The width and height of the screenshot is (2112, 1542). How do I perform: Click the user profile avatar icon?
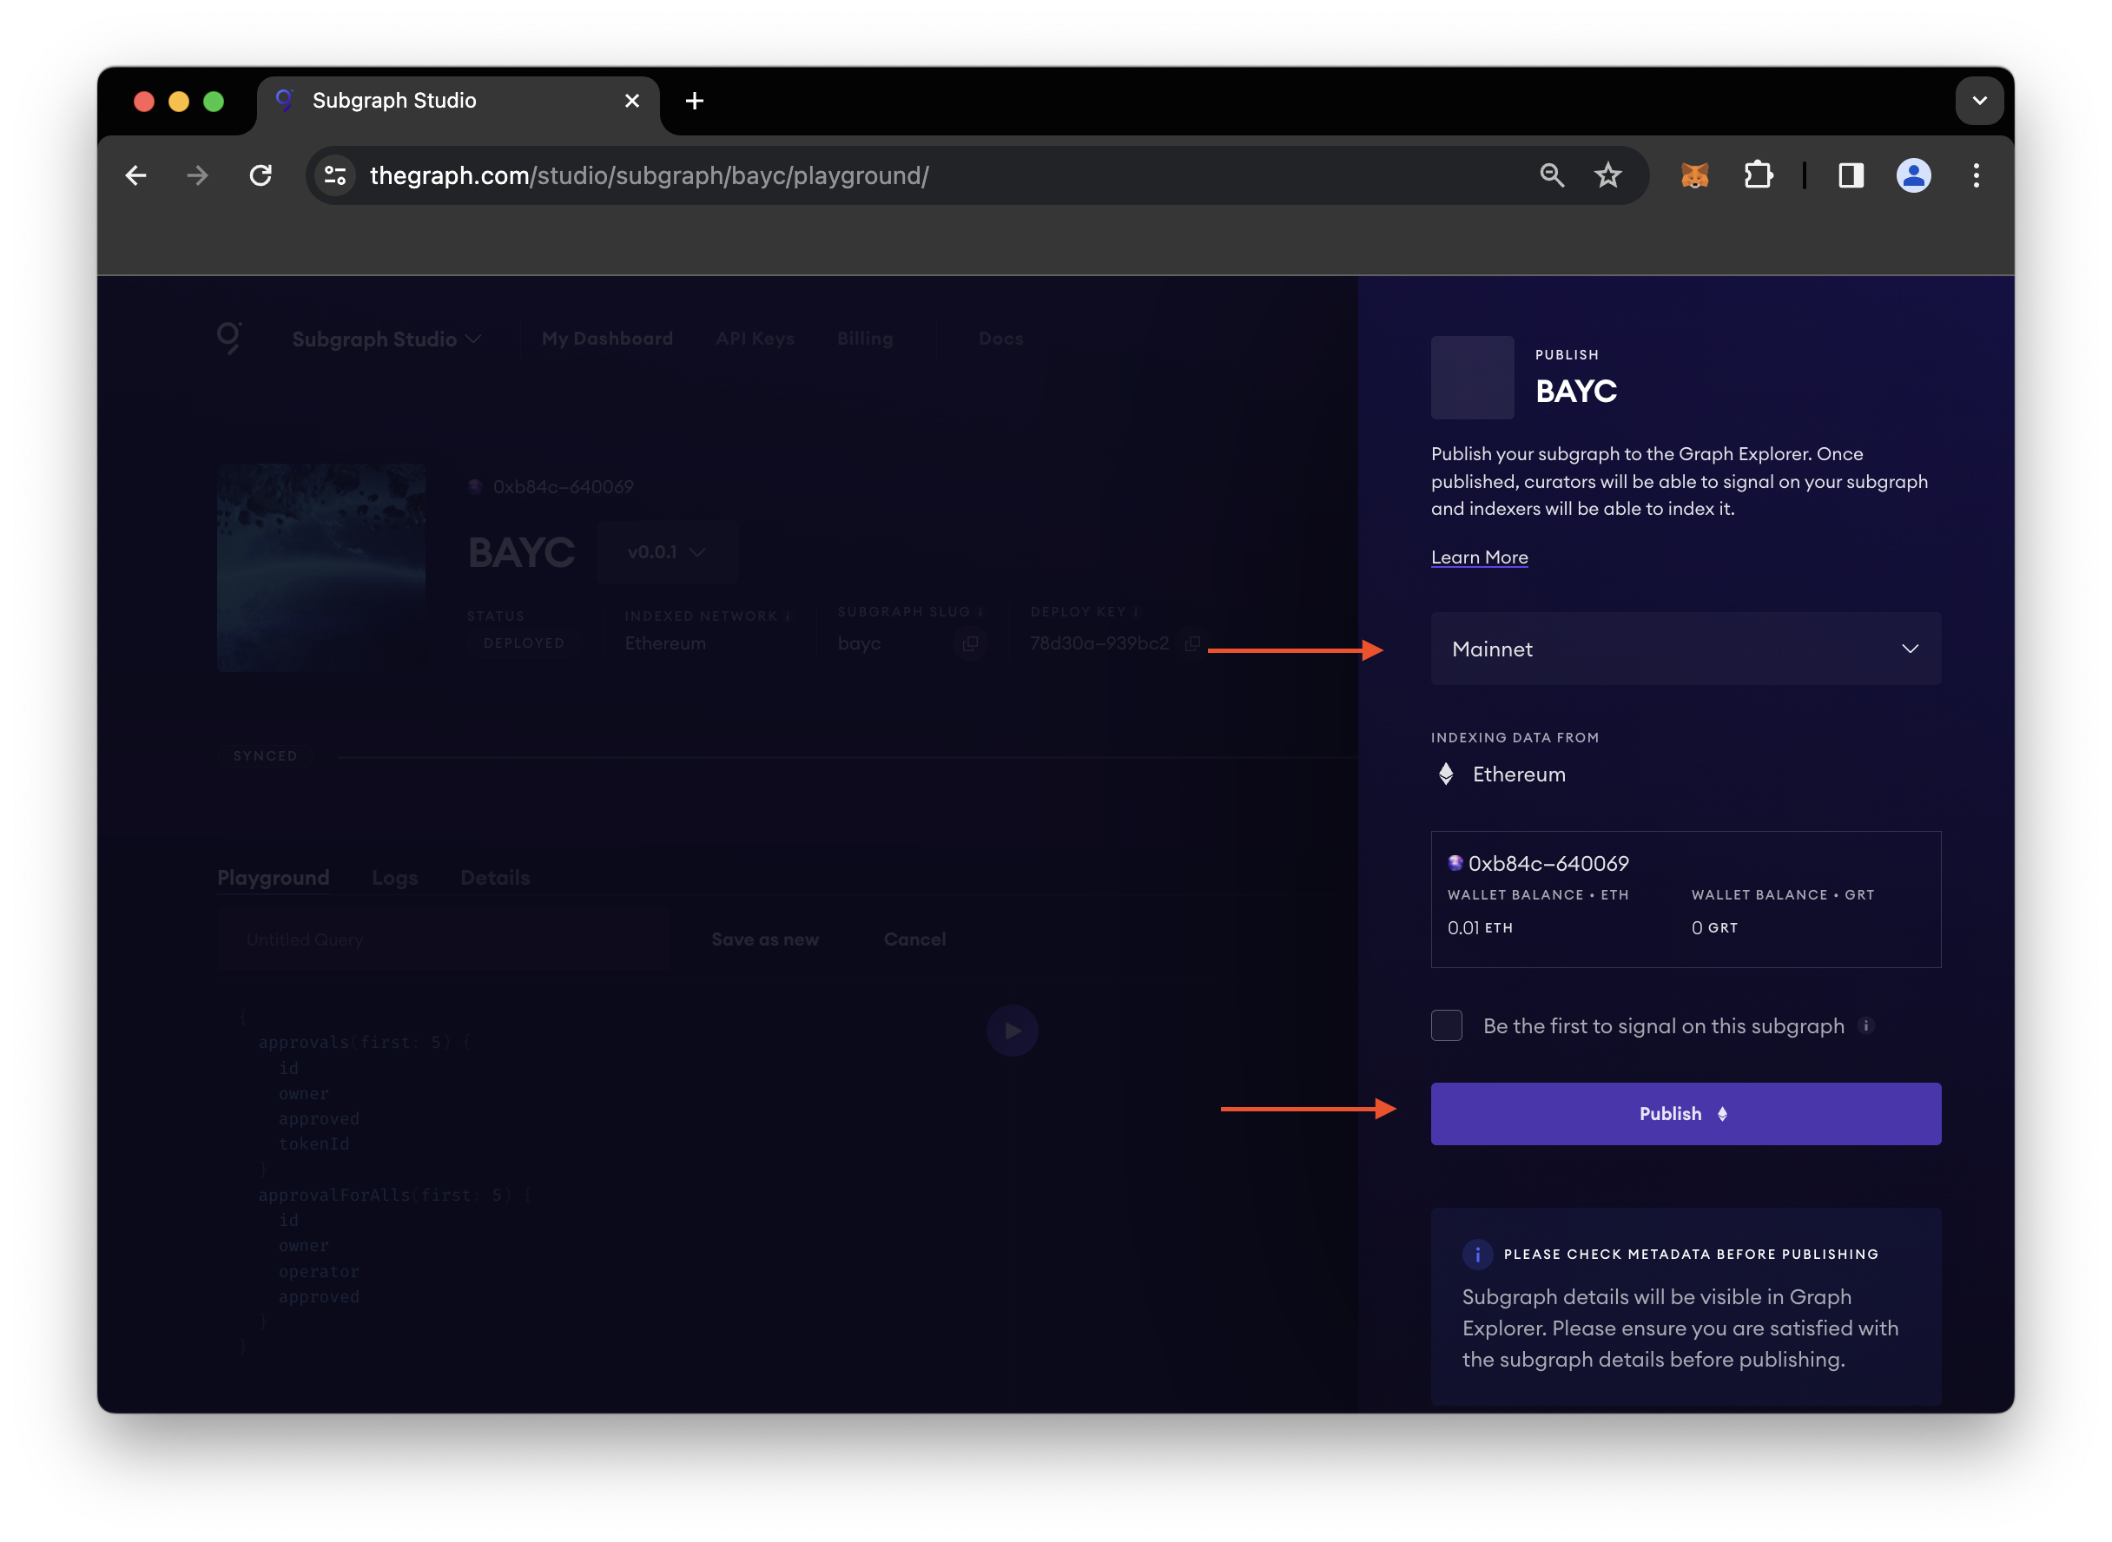point(1911,177)
